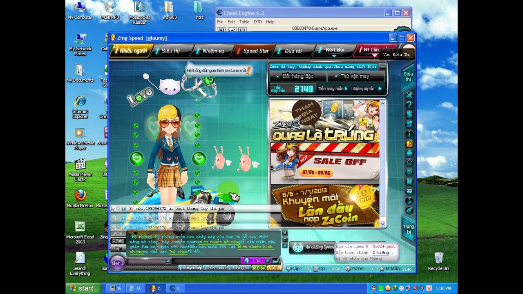
Task: Open Mobipocket Reader desktop icon
Action: [140, 13]
